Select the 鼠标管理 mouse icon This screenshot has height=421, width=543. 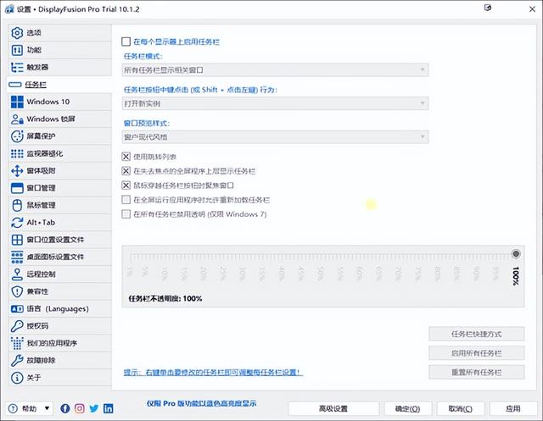17,205
